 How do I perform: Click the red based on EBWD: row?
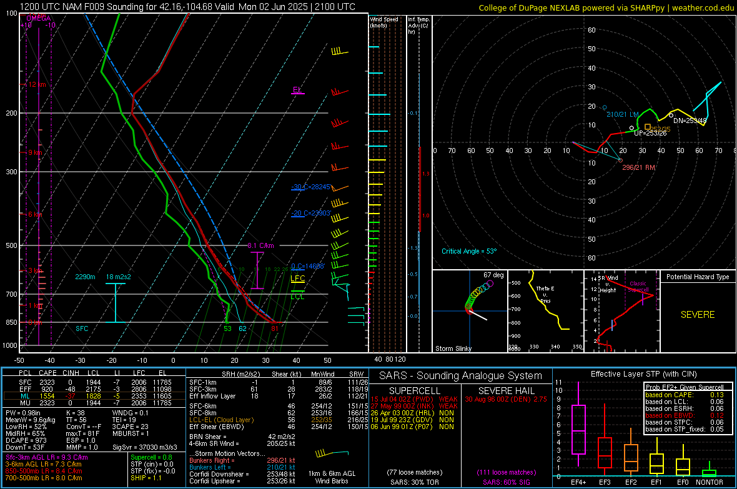[685, 415]
